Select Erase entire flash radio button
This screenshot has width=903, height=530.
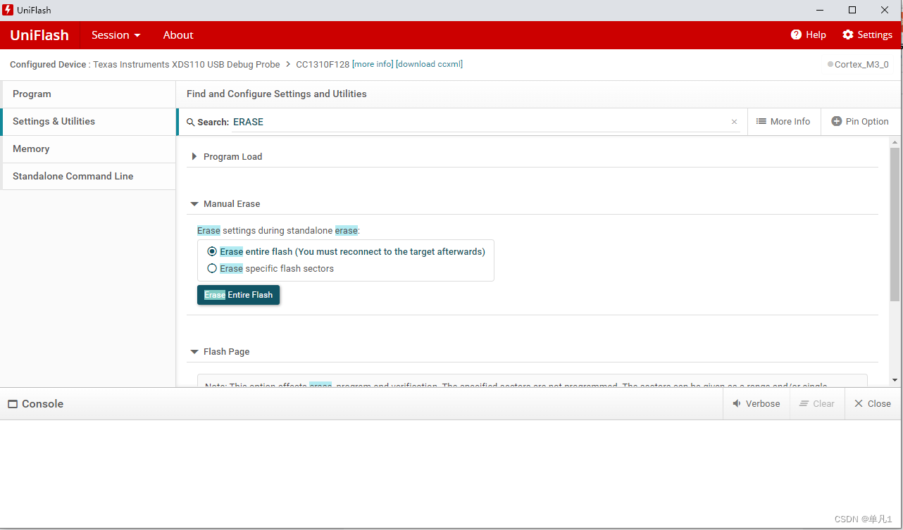pyautogui.click(x=212, y=251)
